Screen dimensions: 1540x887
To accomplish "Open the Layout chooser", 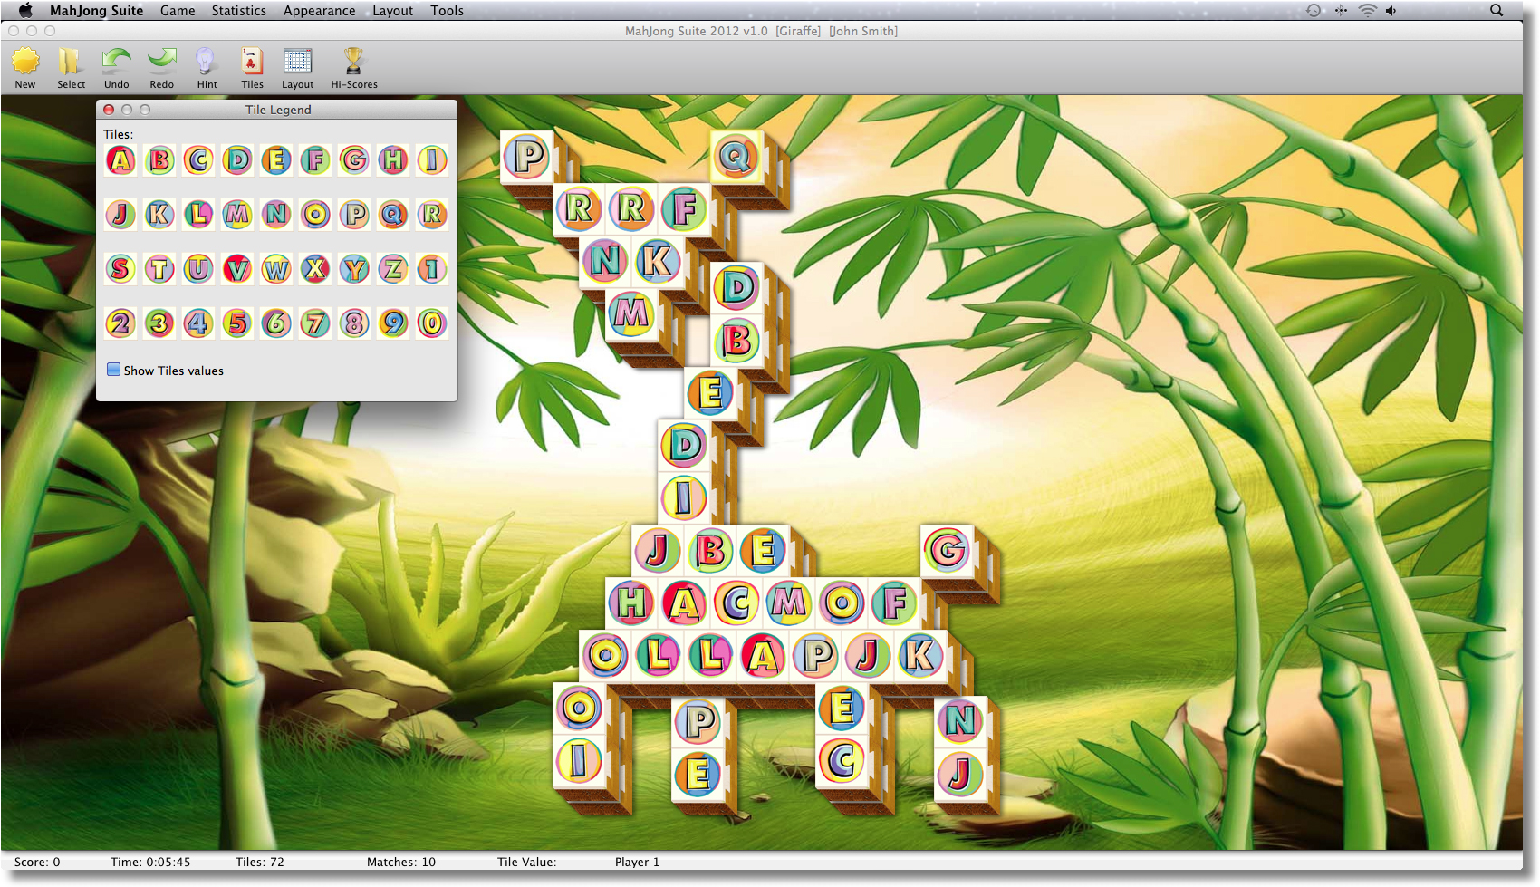I will (x=297, y=65).
